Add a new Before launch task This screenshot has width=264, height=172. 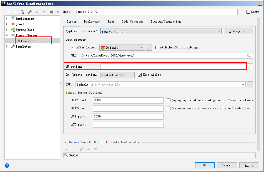67,149
